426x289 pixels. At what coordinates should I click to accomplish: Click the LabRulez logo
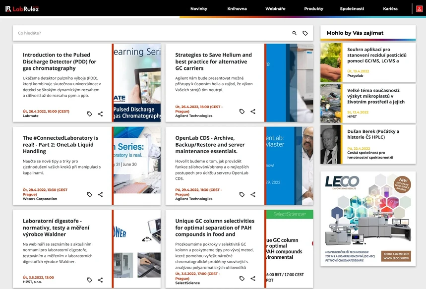click(22, 9)
